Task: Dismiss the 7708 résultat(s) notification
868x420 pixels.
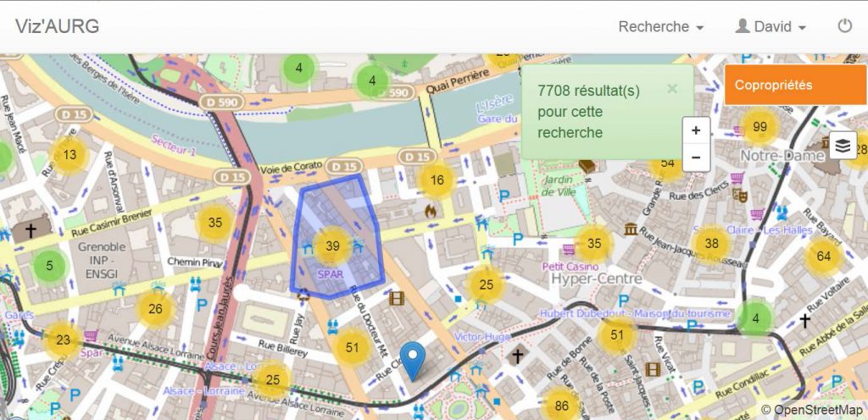Action: (672, 88)
